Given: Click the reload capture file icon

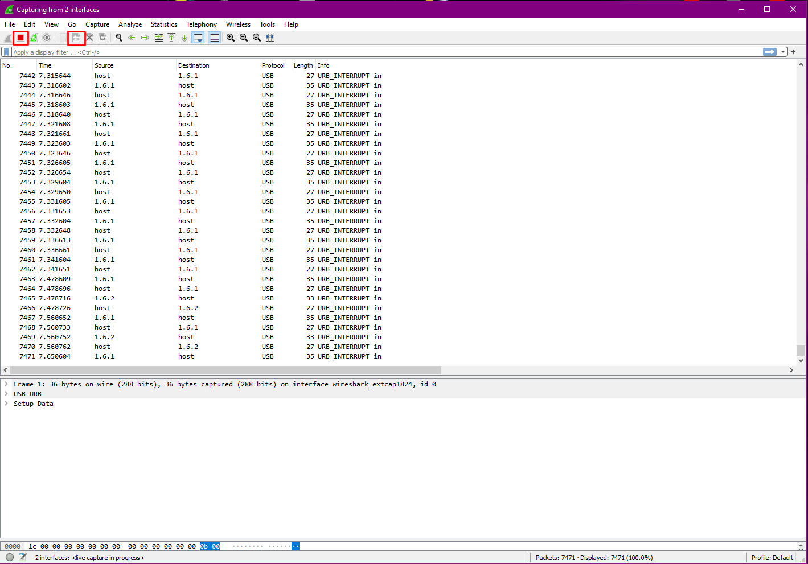Looking at the screenshot, I should tap(102, 38).
